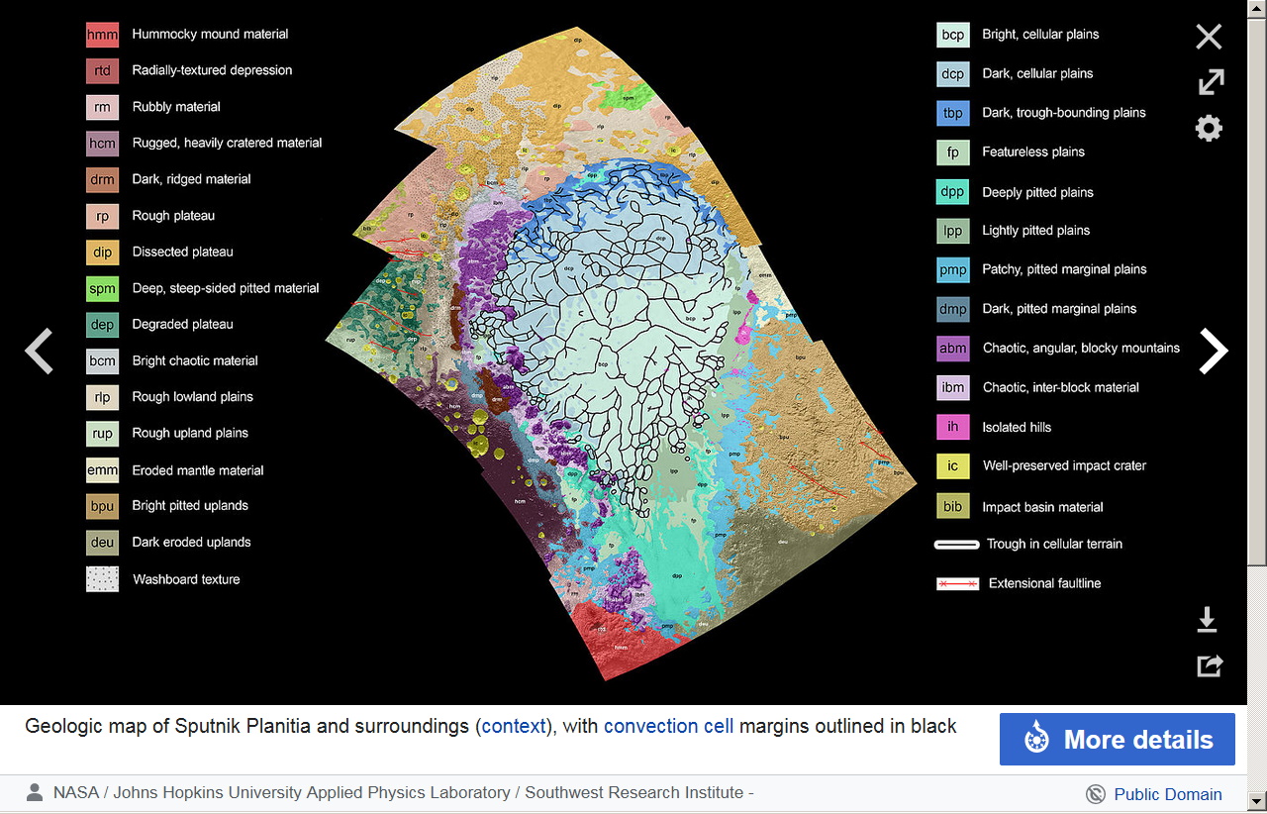Click 'Chaotic, angular, blocky mountains' text

click(x=1081, y=349)
